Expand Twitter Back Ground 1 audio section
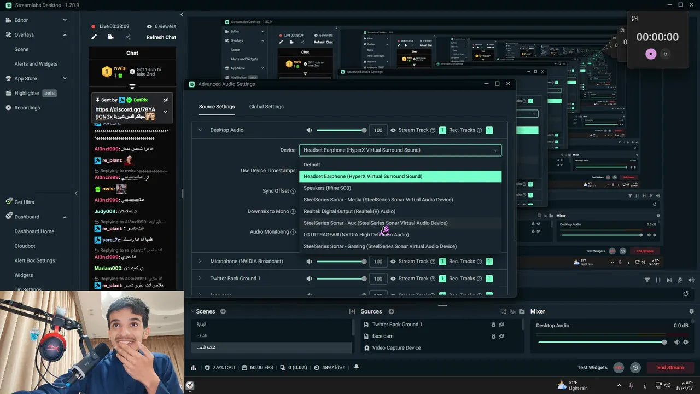700x394 pixels. [200, 279]
